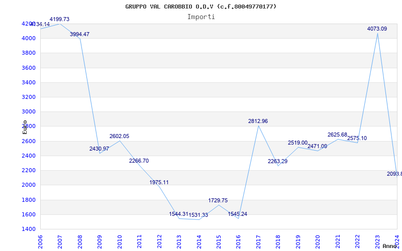Click the 4134.14 value label
Image resolution: width=402 pixels, height=251 pixels.
[x=40, y=24]
